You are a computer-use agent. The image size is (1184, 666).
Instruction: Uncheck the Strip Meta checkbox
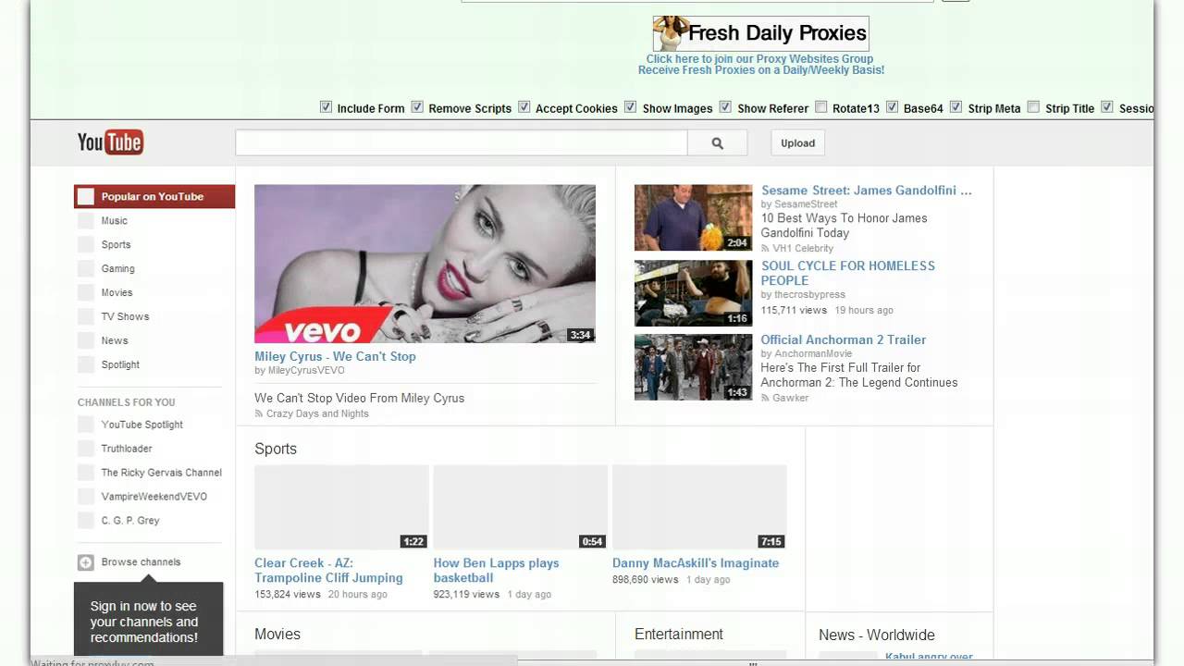point(956,107)
